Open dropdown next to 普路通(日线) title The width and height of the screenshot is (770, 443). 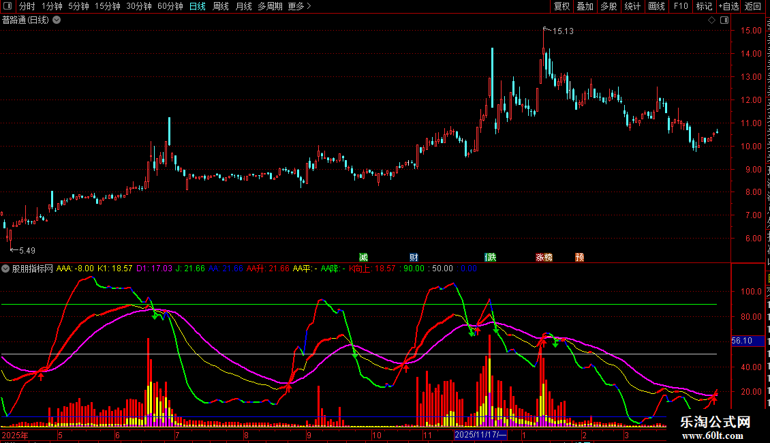[57, 20]
